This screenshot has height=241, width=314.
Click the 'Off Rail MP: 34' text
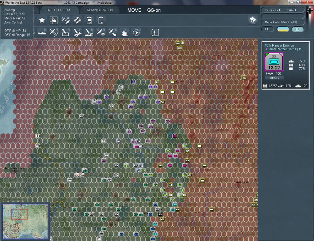point(15,31)
